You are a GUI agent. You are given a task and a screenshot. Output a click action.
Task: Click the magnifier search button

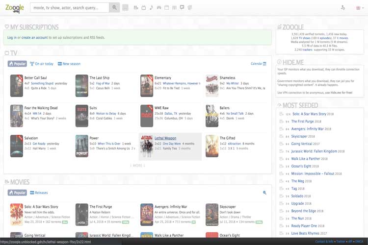pos(114,8)
